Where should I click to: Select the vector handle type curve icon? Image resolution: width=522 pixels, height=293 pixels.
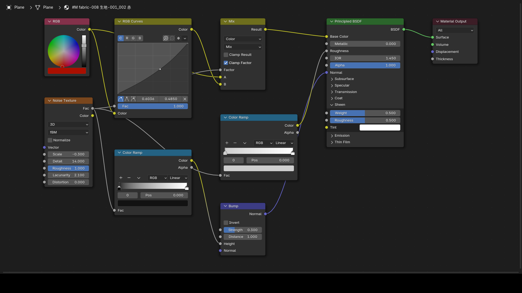coord(127,99)
